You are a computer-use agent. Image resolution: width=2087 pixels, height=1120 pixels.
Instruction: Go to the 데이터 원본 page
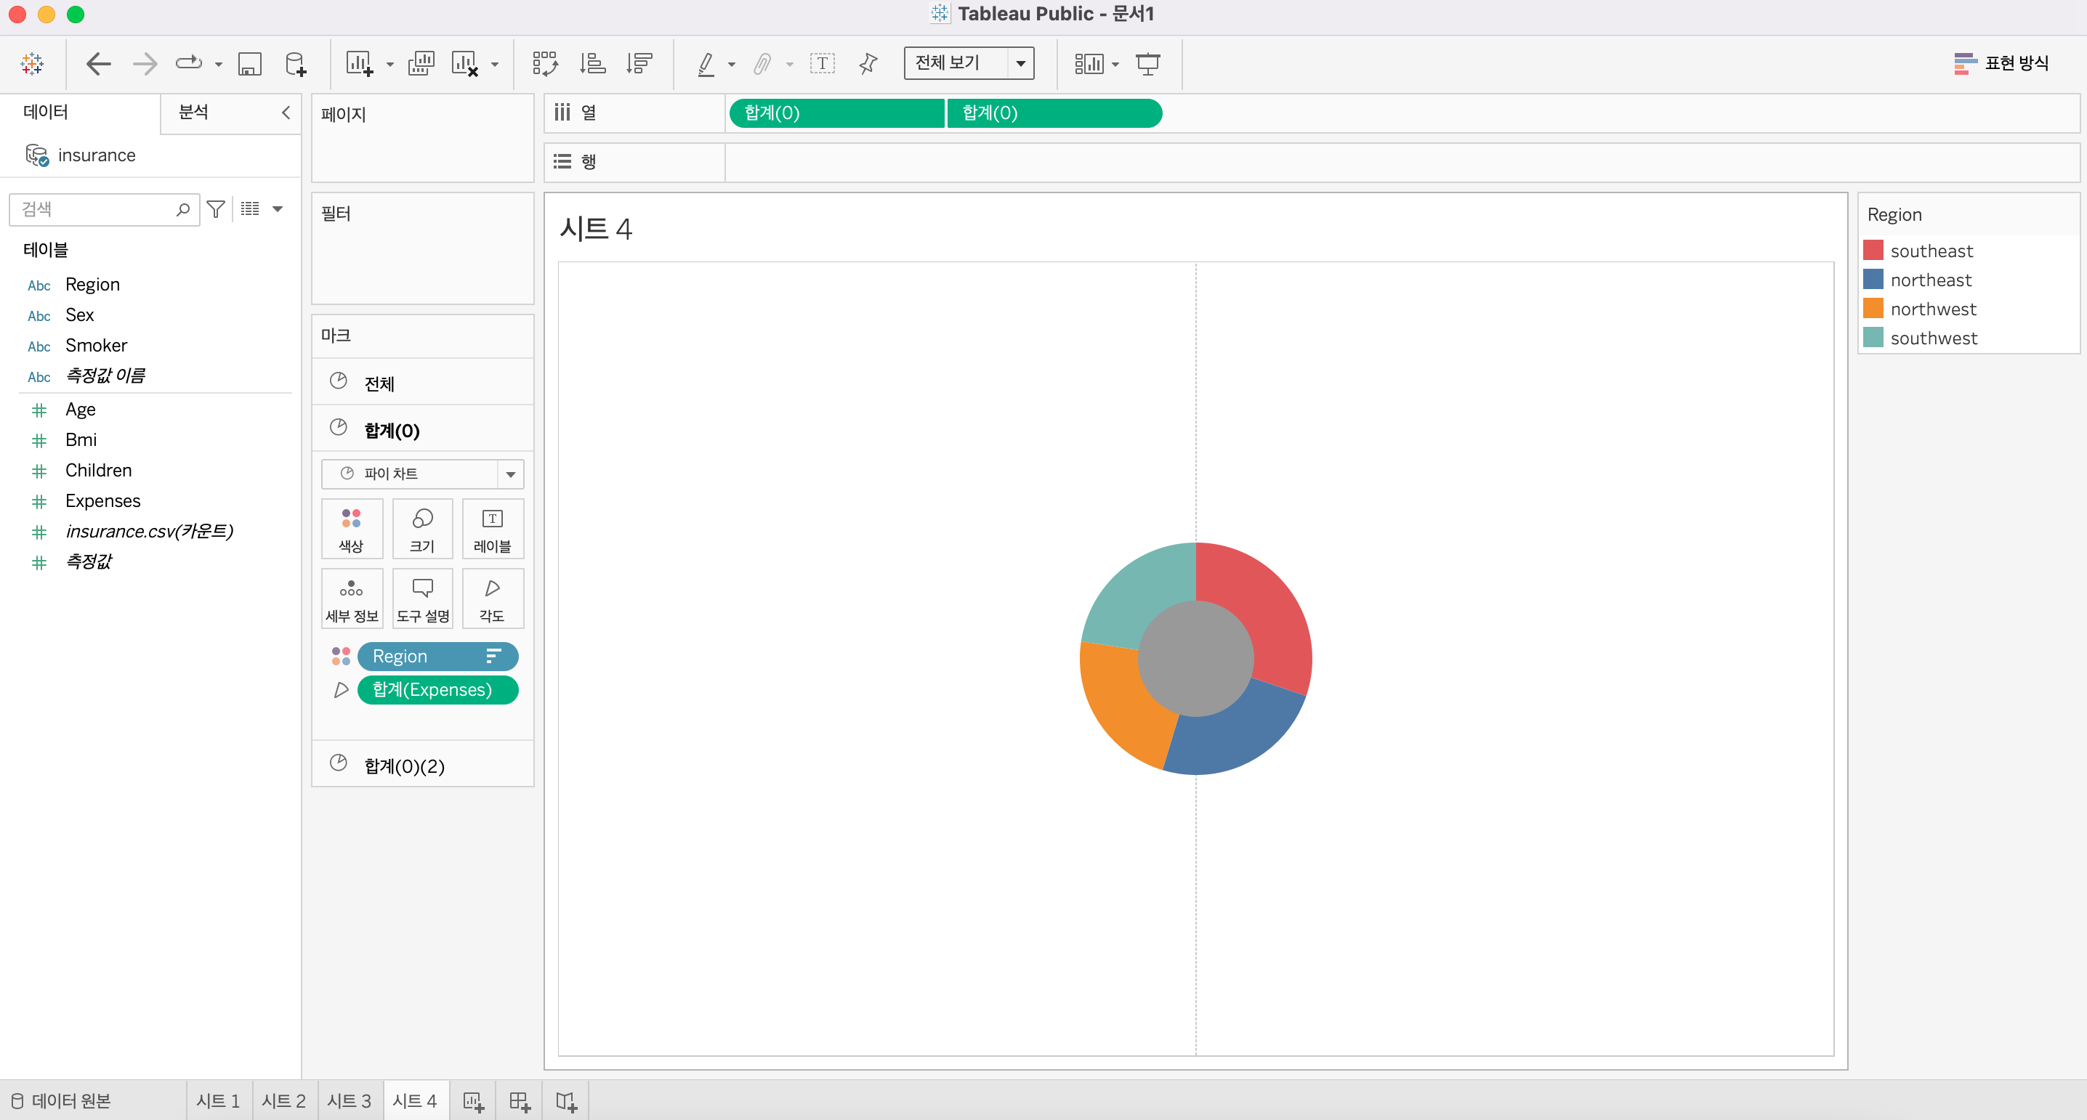click(62, 1100)
